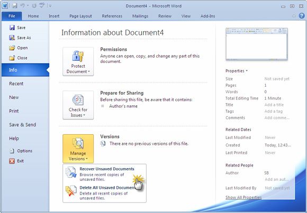
Task: Click the Word application icon in title bar
Action: 5,5
